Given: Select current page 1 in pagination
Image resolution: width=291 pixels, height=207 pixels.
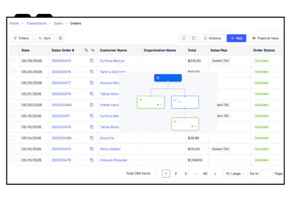Looking at the screenshot, I should [166, 174].
